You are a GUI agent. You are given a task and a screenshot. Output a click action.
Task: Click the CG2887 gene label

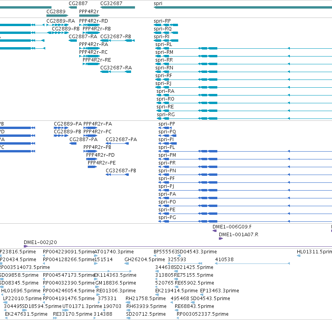click(x=78, y=4)
